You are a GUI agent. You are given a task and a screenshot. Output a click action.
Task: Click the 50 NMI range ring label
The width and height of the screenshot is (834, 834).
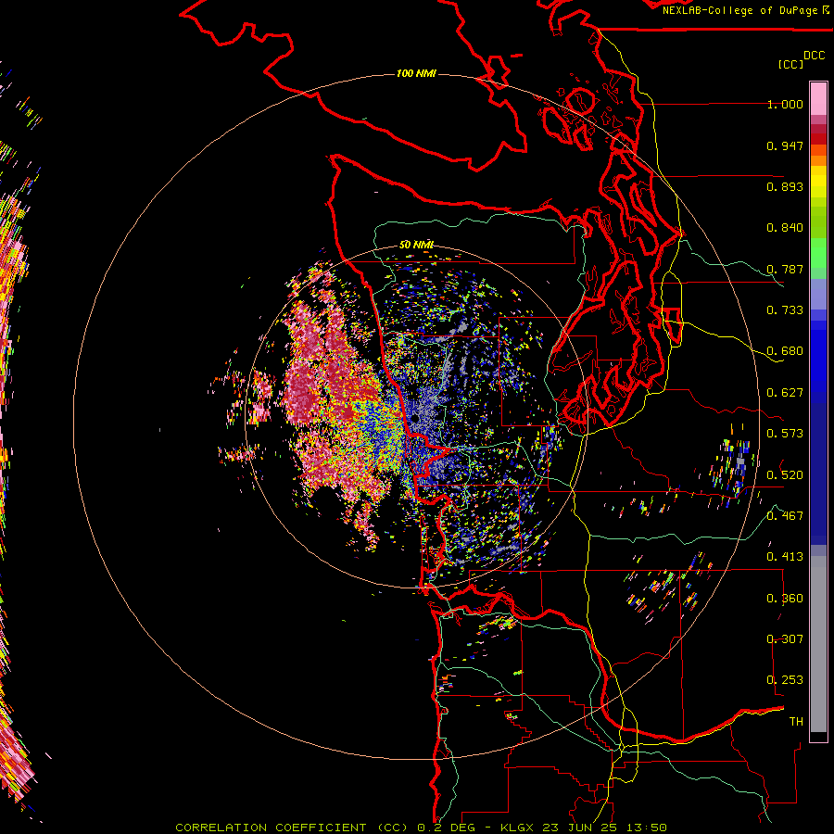point(416,245)
